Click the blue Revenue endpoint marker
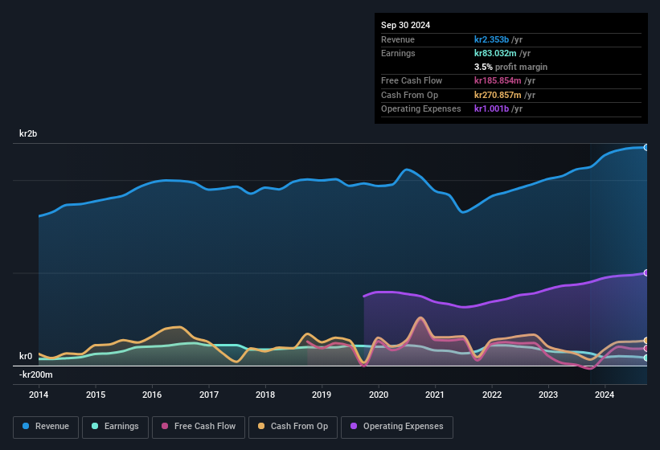 click(x=646, y=147)
